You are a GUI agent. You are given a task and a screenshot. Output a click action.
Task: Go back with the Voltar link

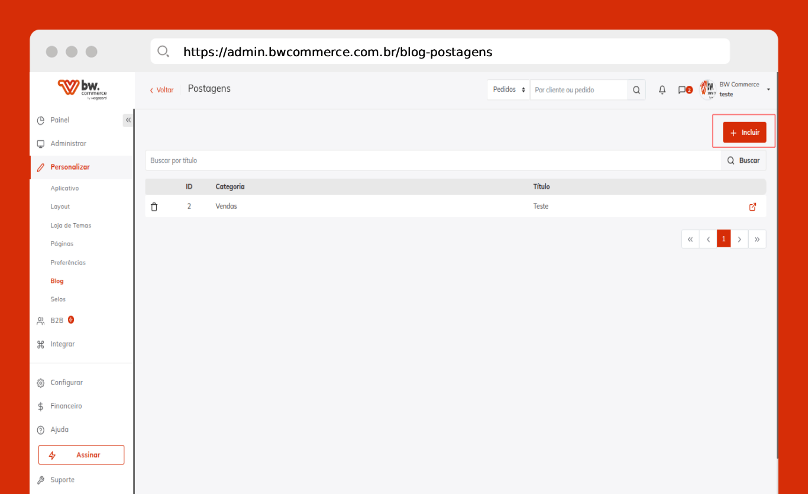pos(161,90)
